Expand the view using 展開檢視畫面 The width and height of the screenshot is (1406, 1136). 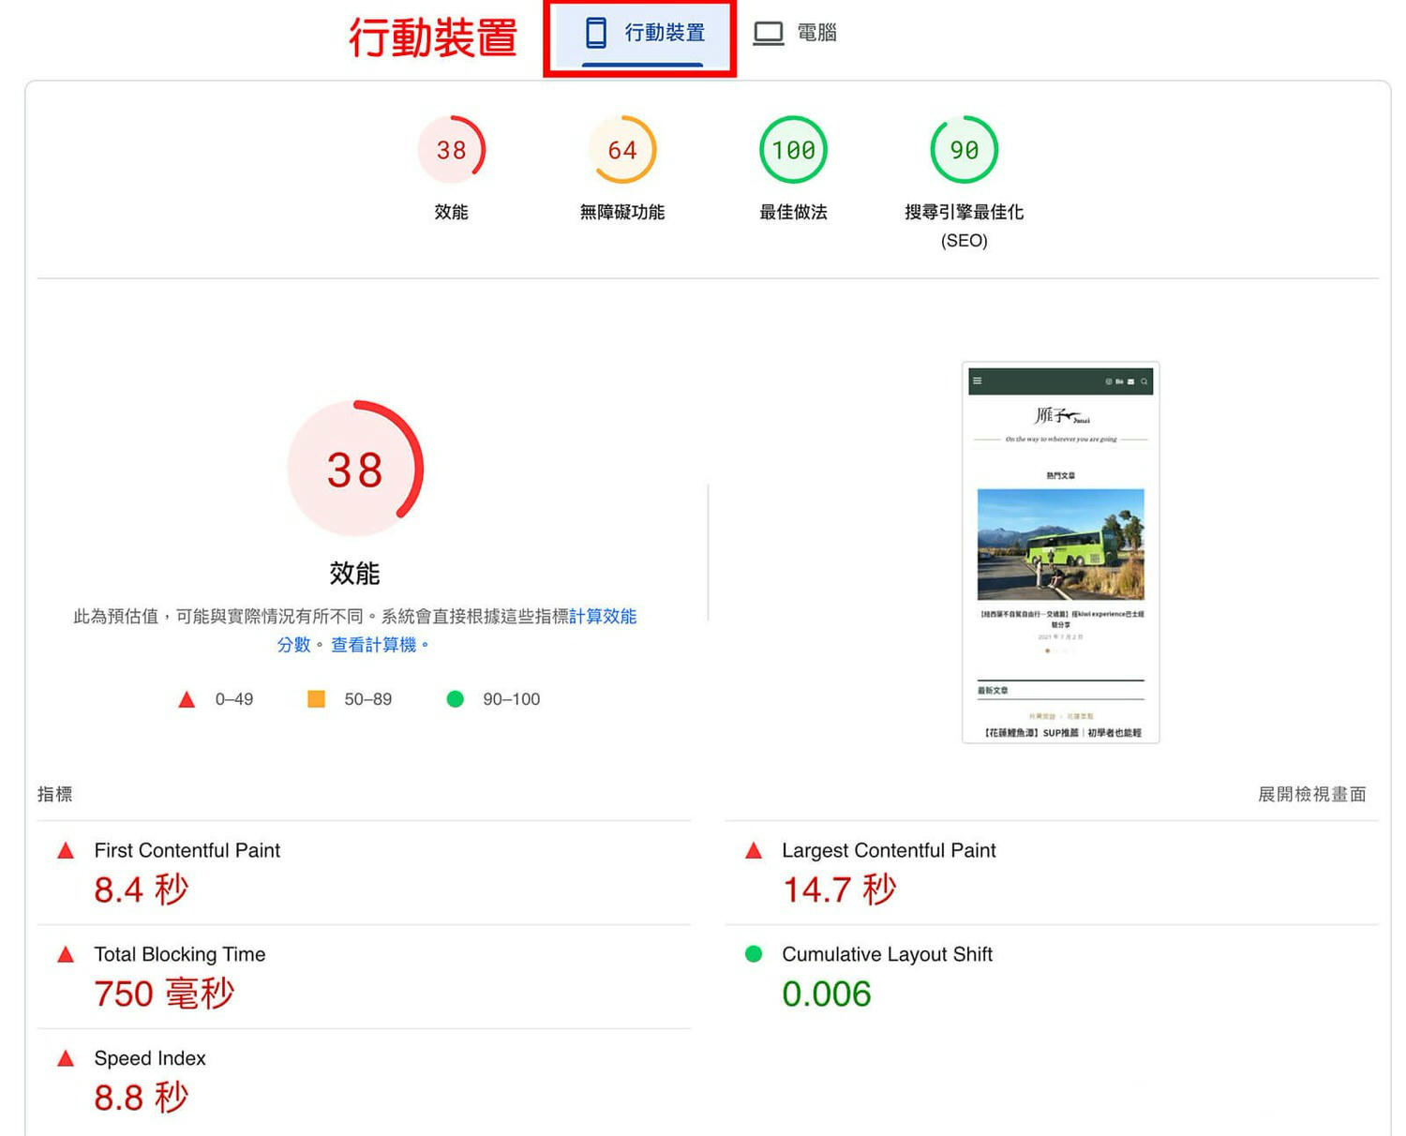[x=1312, y=794]
